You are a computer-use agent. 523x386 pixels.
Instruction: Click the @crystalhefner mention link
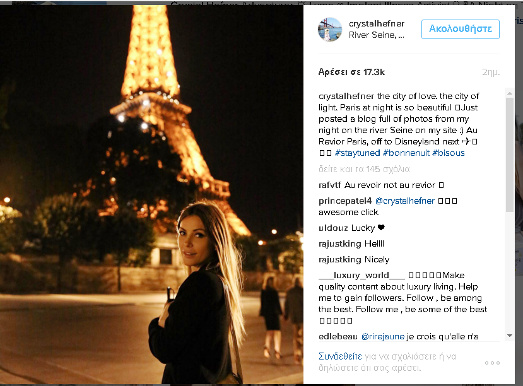coord(405,201)
